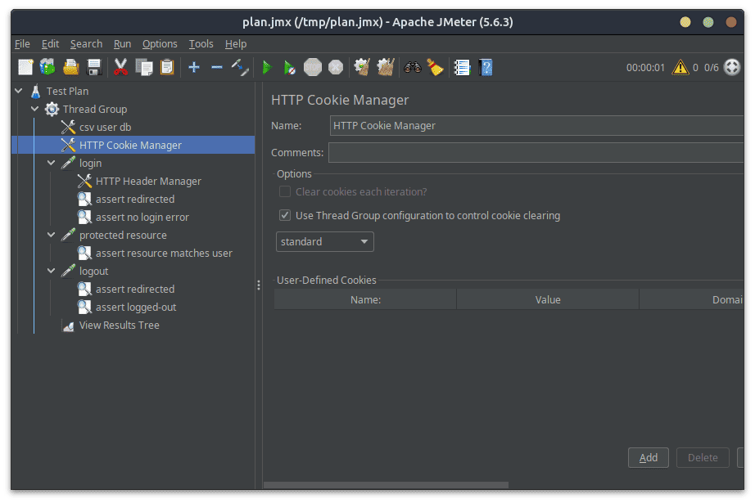
Task: Open the Options menu
Action: pos(160,44)
